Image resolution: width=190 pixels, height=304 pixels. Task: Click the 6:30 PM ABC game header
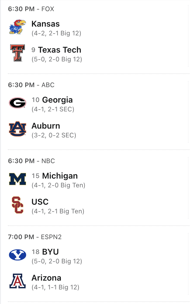point(31,85)
